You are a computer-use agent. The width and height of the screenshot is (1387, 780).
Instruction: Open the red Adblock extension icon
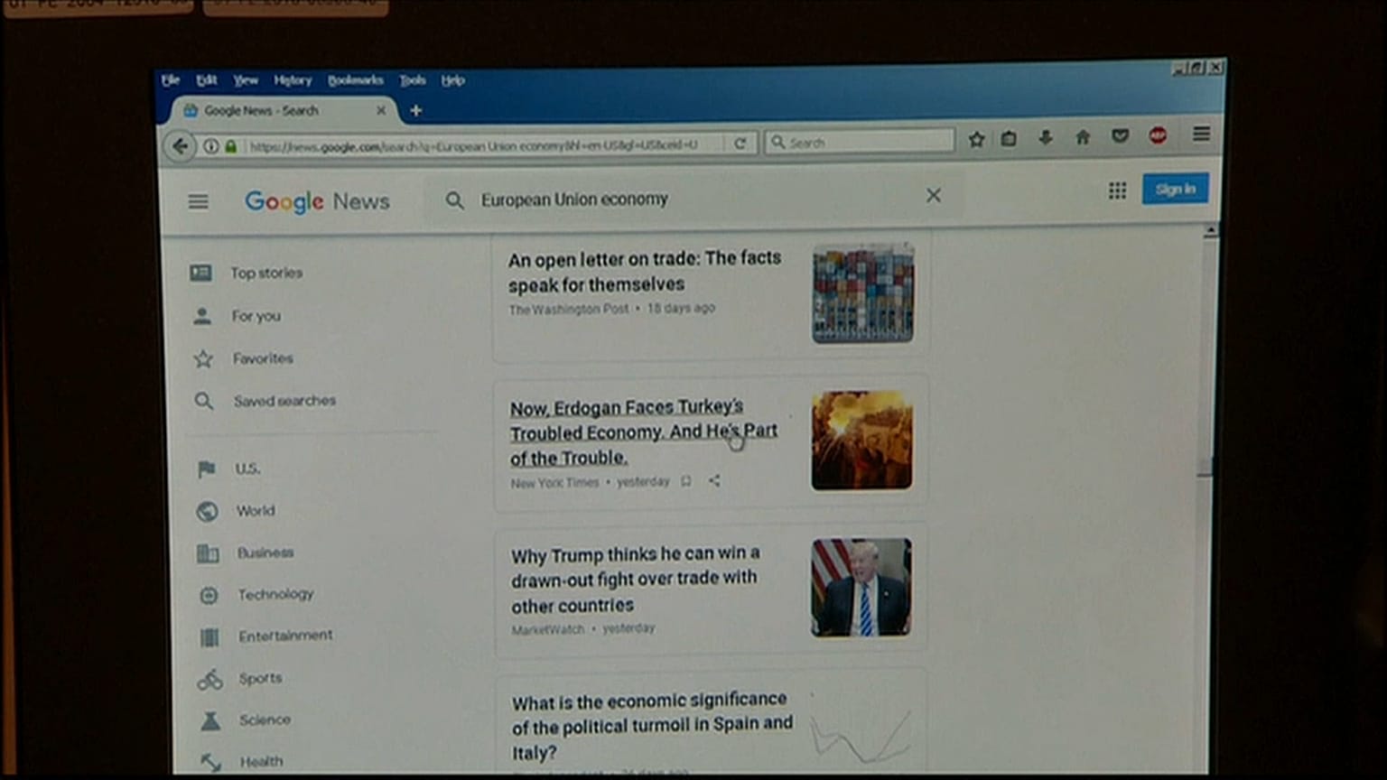[1158, 135]
